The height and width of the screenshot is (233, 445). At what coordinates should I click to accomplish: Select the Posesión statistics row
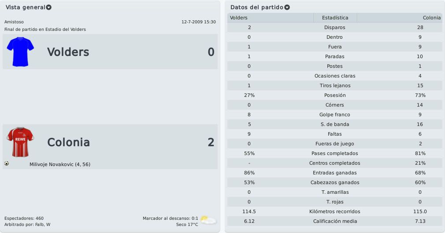point(334,95)
